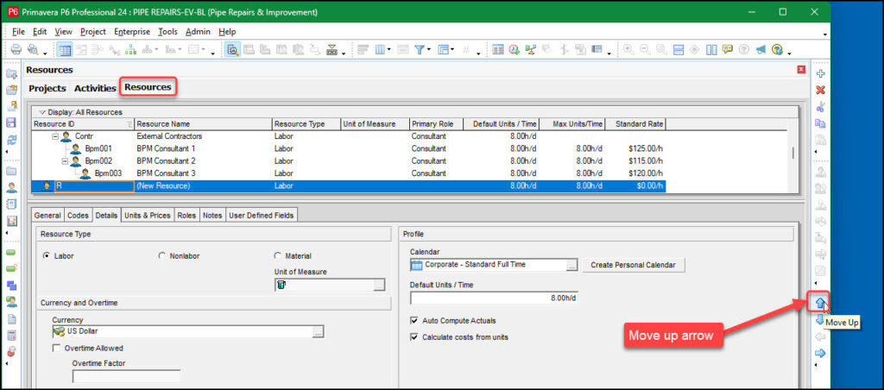The image size is (884, 390).
Task: Open the Filter icon dropdown arrow
Action: (428, 49)
